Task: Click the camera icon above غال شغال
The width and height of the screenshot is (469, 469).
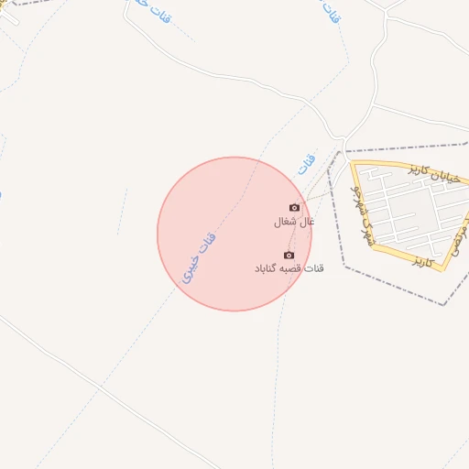Action: (294, 208)
